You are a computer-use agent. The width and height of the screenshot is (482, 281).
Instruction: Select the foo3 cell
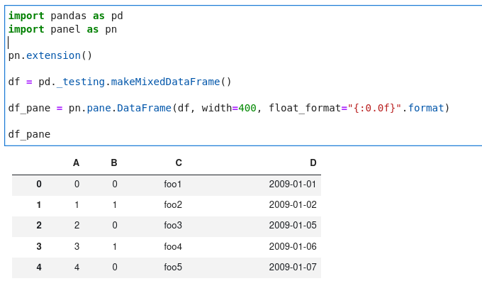tap(173, 225)
